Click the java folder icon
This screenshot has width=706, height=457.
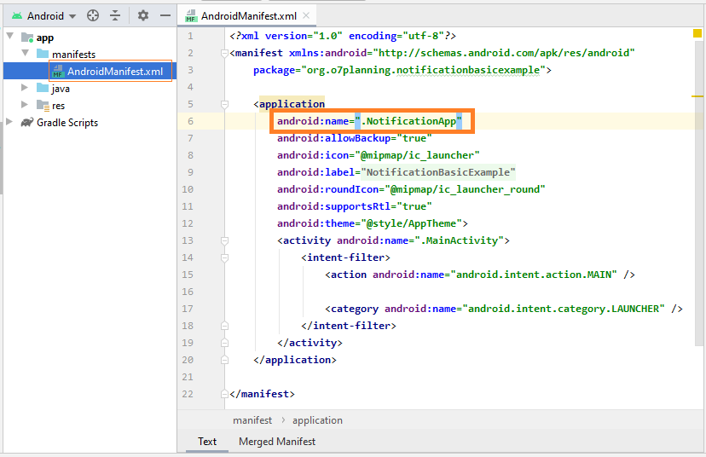pos(43,88)
